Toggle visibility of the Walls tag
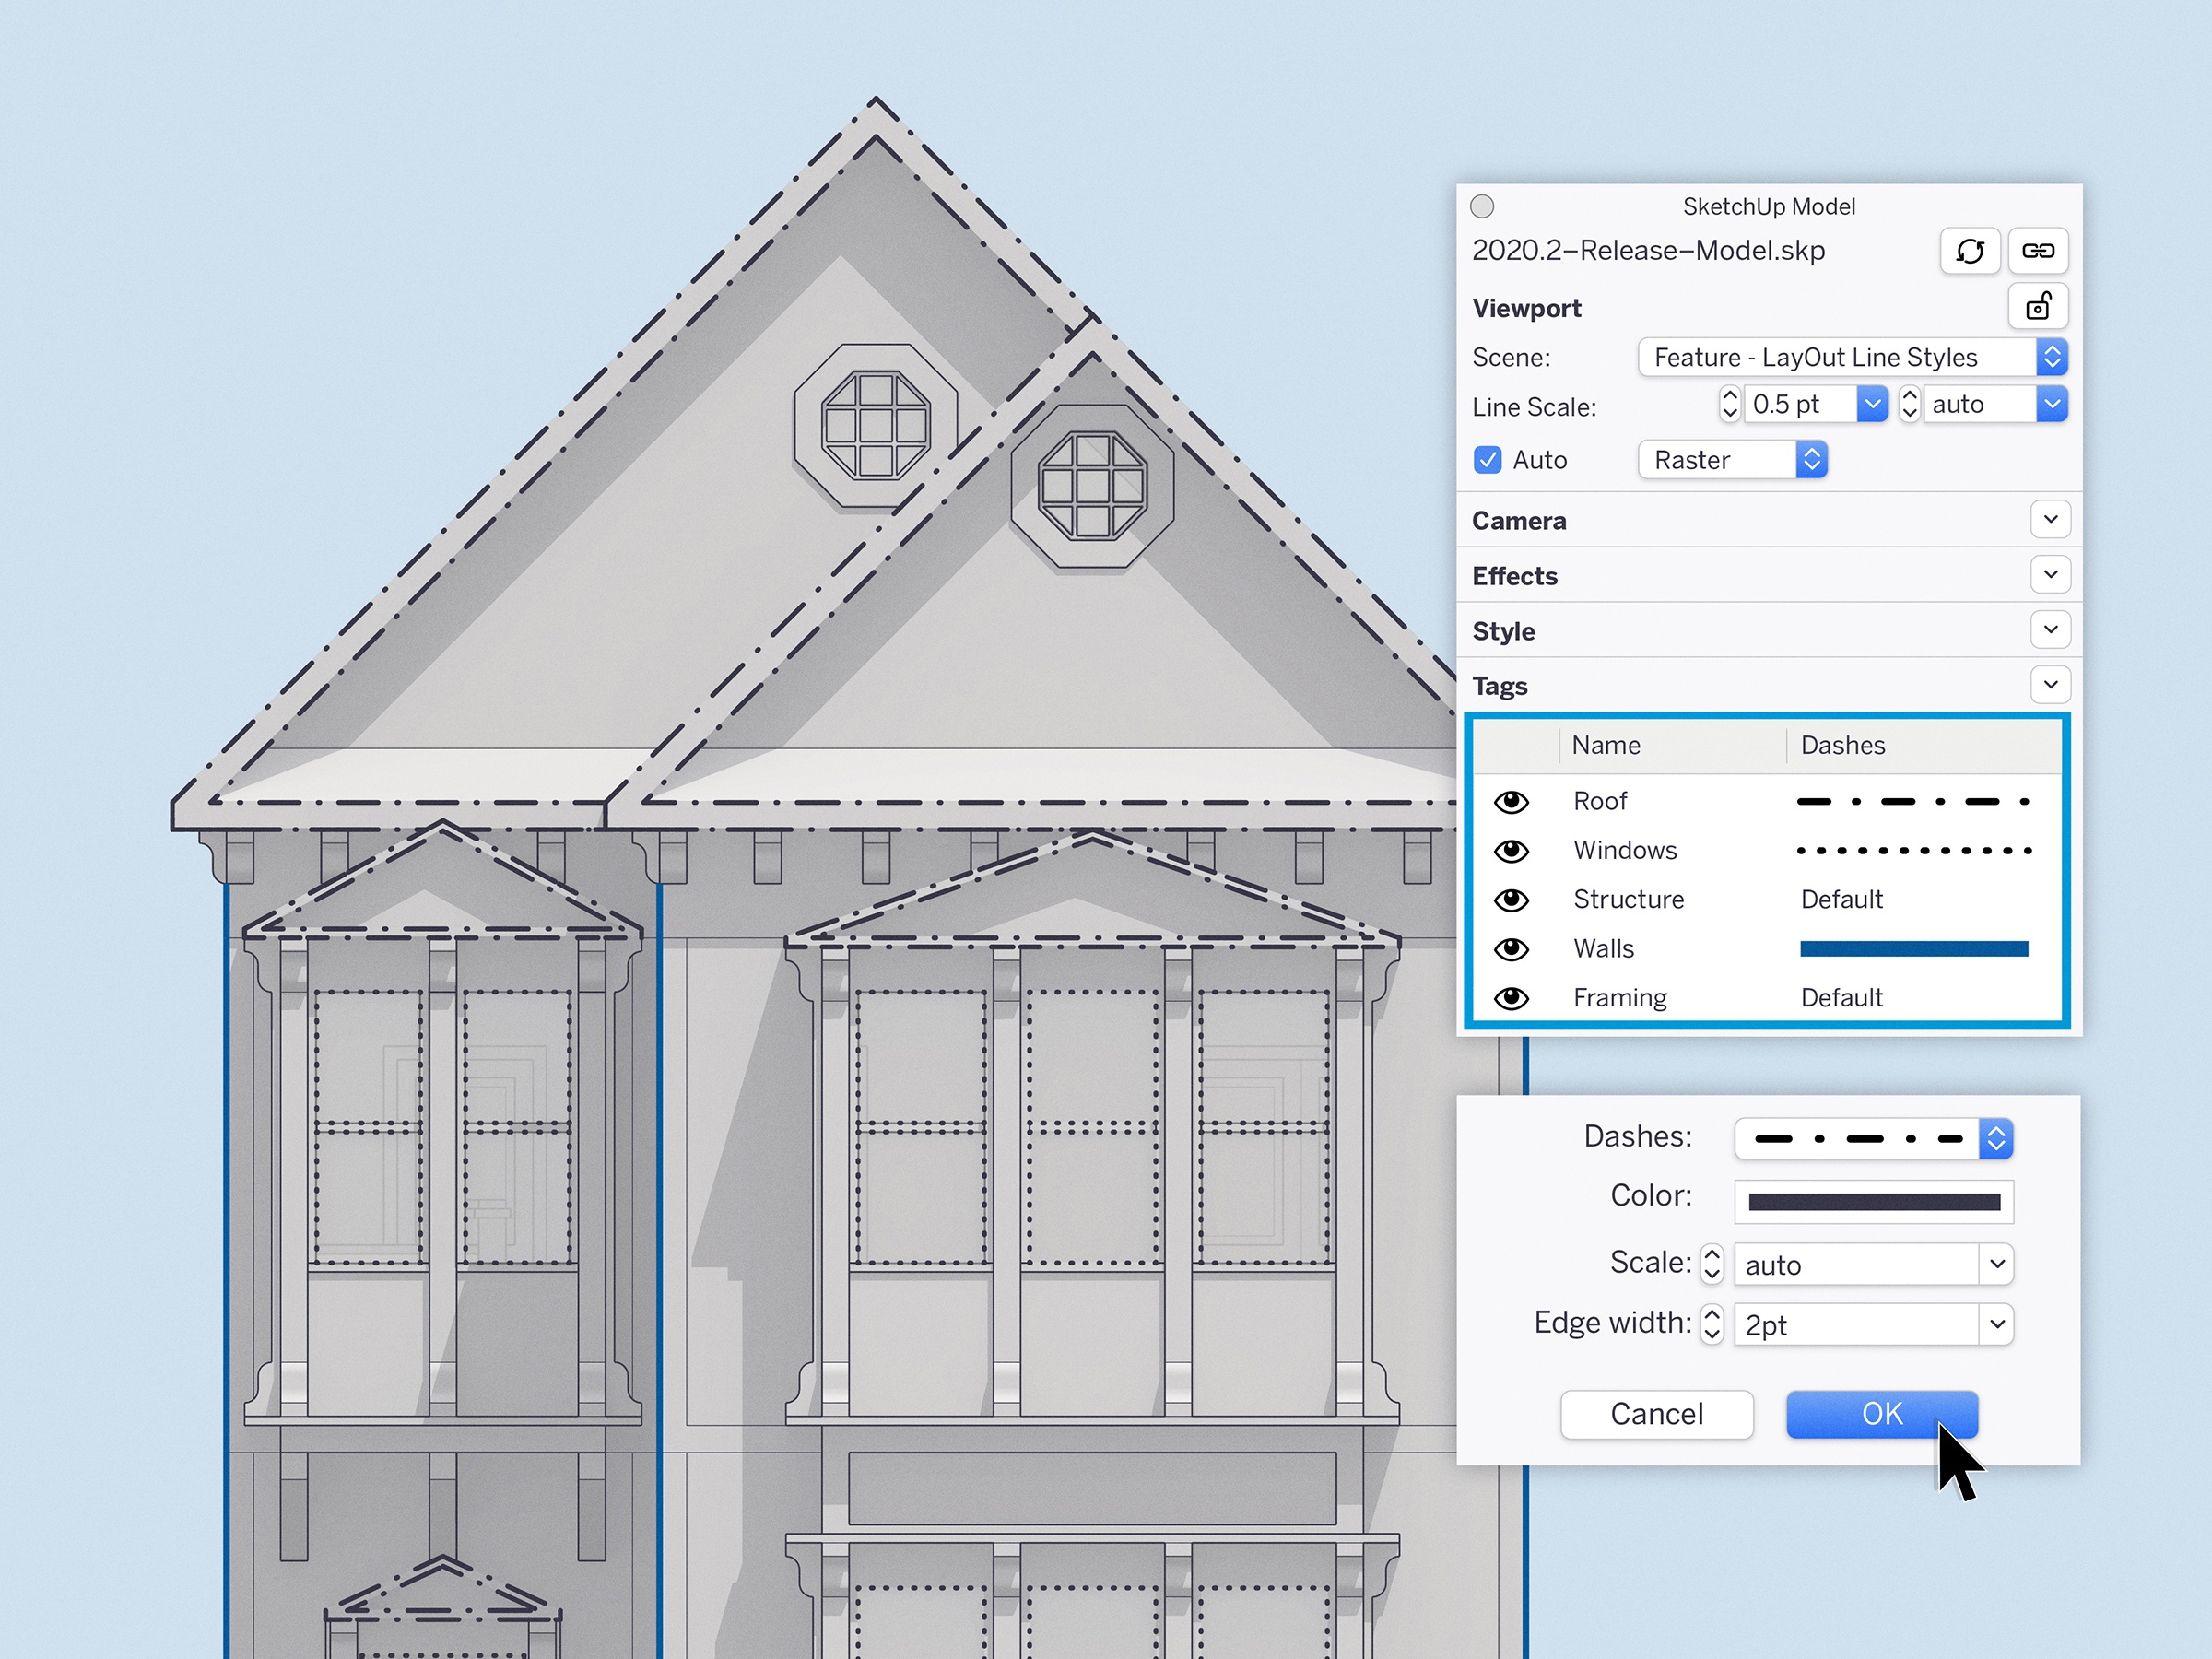The height and width of the screenshot is (1659, 2212). (x=1509, y=949)
